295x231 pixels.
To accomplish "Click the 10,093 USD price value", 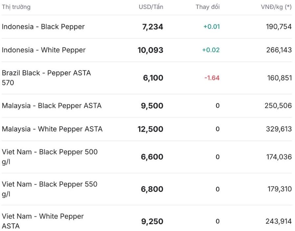I will [x=150, y=50].
